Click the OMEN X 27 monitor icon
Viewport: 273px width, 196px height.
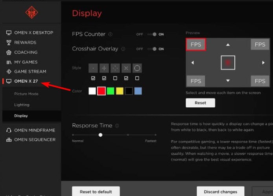(9, 81)
